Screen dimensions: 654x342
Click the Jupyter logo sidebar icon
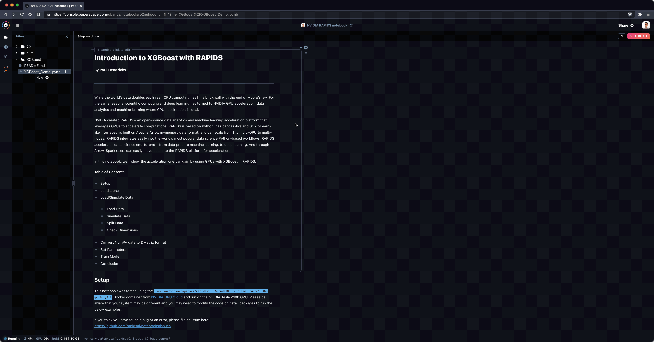(6, 69)
